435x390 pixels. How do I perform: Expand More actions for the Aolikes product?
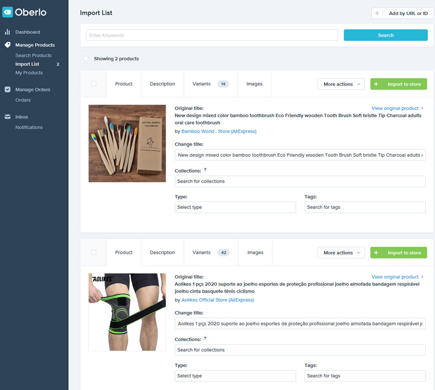[x=341, y=253]
